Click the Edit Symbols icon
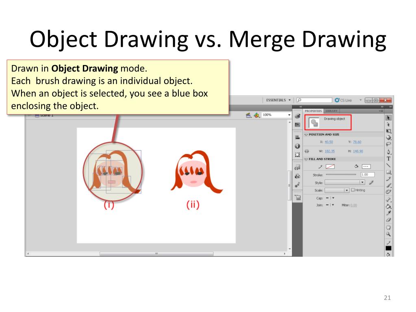This screenshot has width=416, height=312. tap(256, 115)
